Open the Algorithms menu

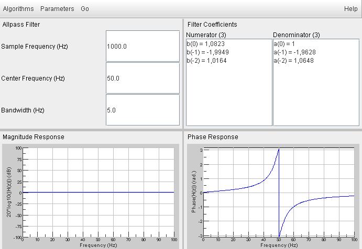click(x=18, y=9)
